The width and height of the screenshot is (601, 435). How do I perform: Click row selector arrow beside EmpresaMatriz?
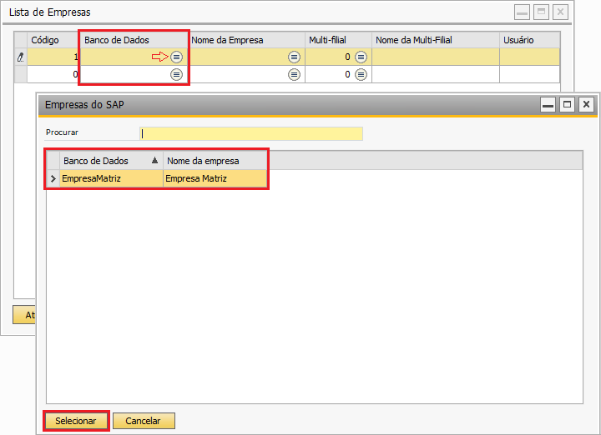coord(53,178)
